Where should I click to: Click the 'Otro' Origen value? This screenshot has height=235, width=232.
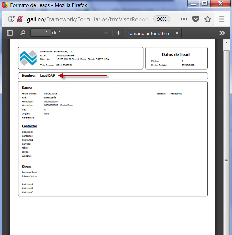coord(46,114)
